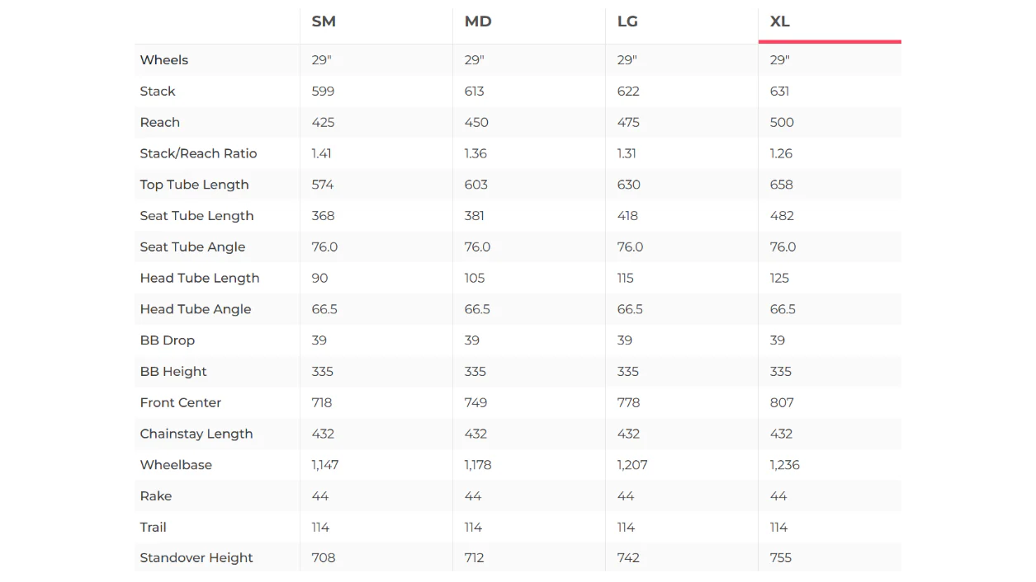Click the Stack/Reach Ratio row label
Screen dimensions: 1036x582
point(198,153)
